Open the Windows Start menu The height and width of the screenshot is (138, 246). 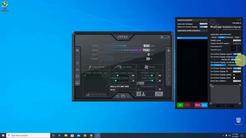3,135
